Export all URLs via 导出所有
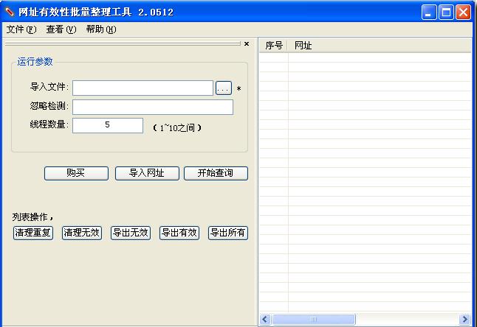Image resolution: width=477 pixels, height=327 pixels. pyautogui.click(x=228, y=233)
